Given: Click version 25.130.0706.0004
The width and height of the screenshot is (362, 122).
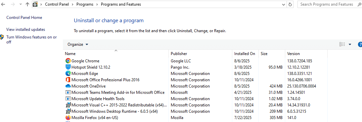Looking at the screenshot, I should tap(301, 86).
